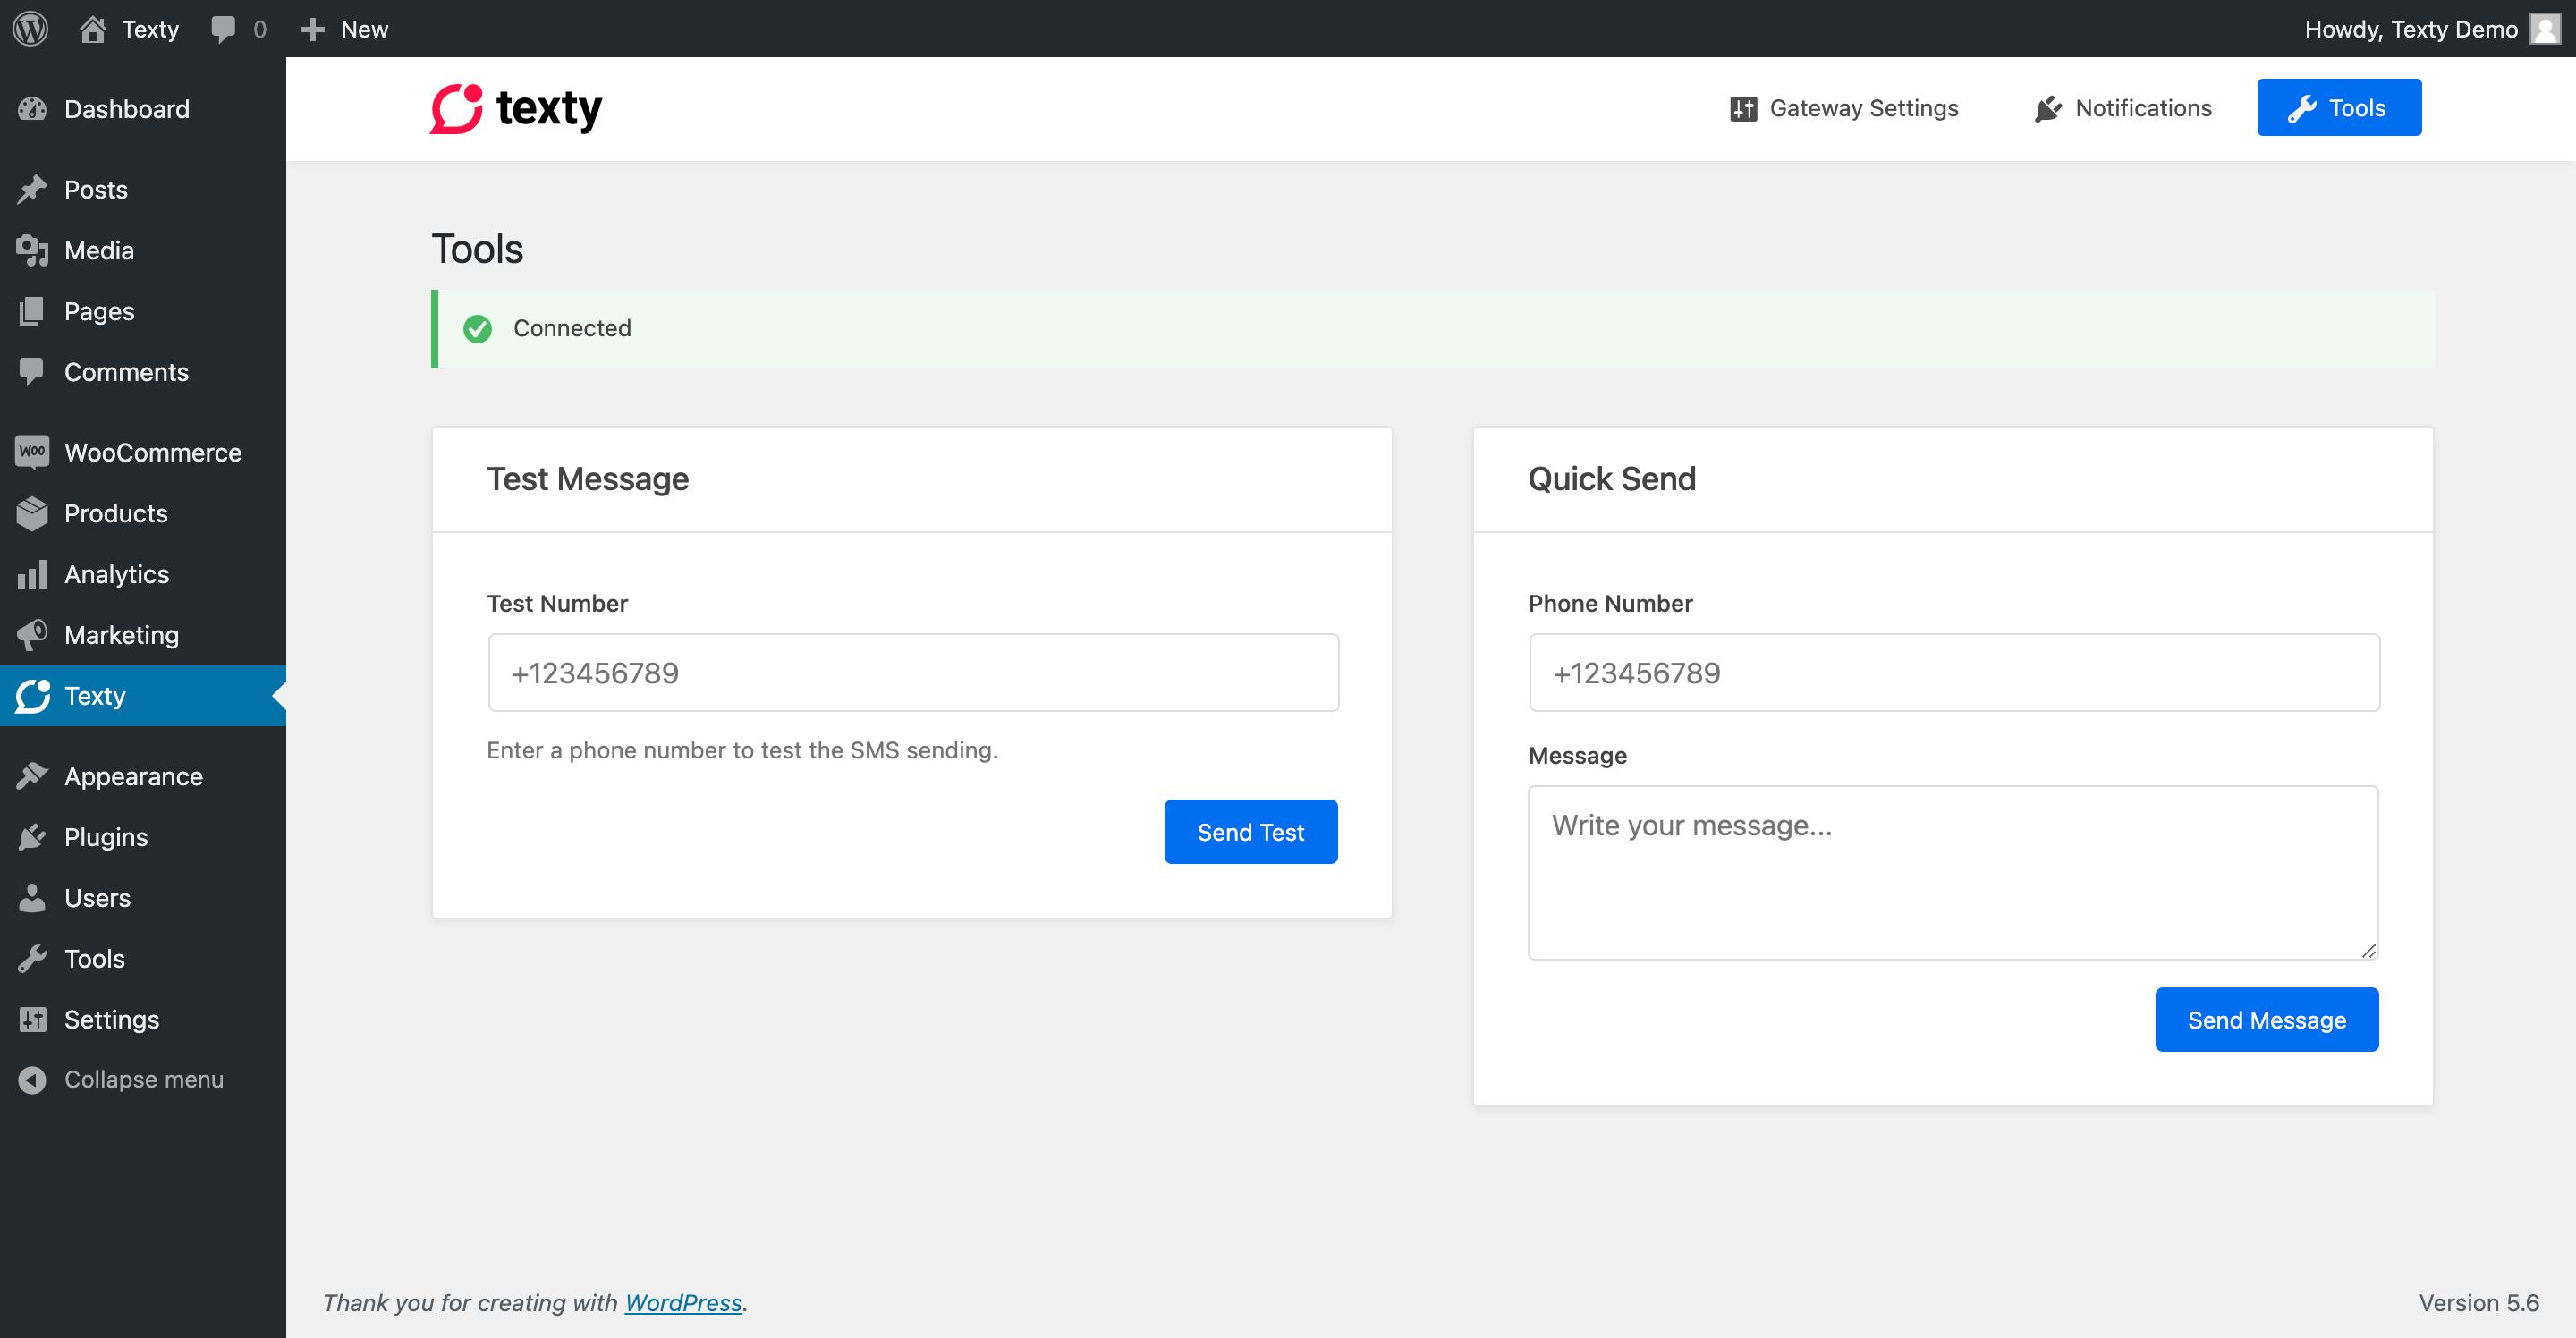
Task: Click the texty logo in header
Action: [x=516, y=108]
